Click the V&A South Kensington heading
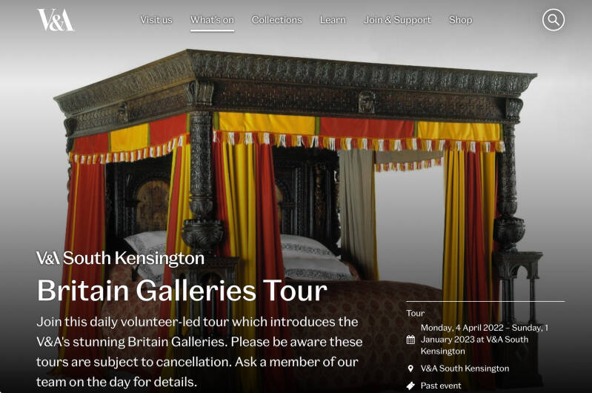592x393 pixels. pyautogui.click(x=121, y=258)
